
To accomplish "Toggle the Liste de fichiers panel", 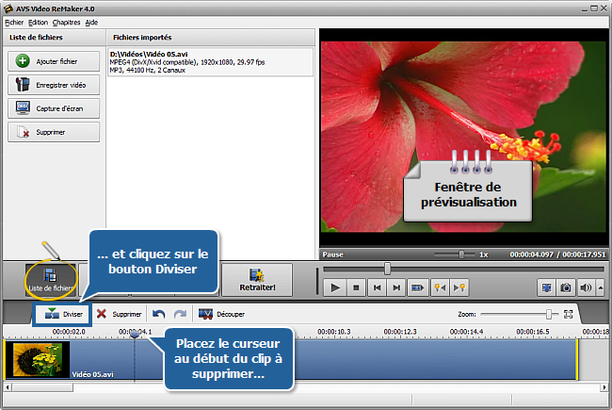I will point(51,279).
